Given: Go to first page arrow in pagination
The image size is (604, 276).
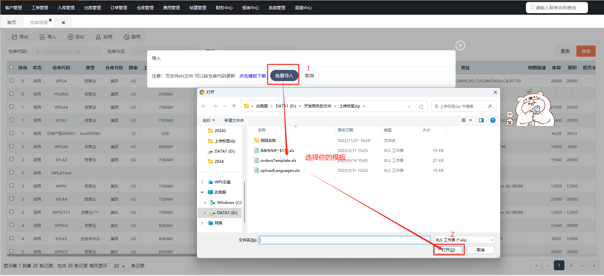Looking at the screenshot, I should (x=536, y=265).
